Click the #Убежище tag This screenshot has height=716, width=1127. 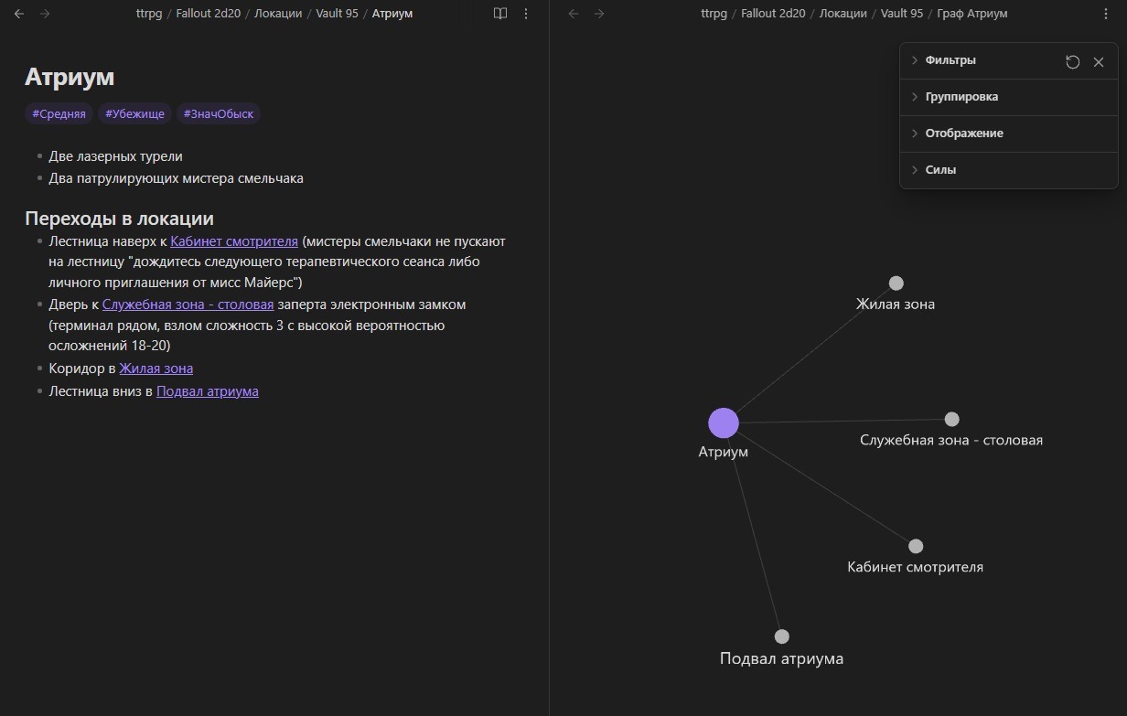pos(134,114)
